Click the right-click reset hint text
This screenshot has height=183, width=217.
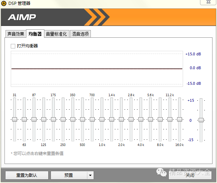pos(37,154)
